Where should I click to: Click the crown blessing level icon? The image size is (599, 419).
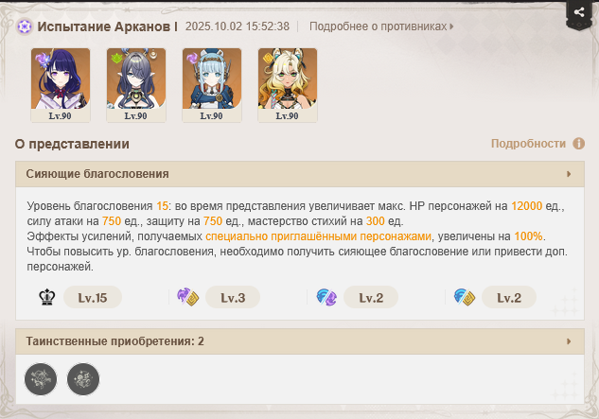[47, 297]
